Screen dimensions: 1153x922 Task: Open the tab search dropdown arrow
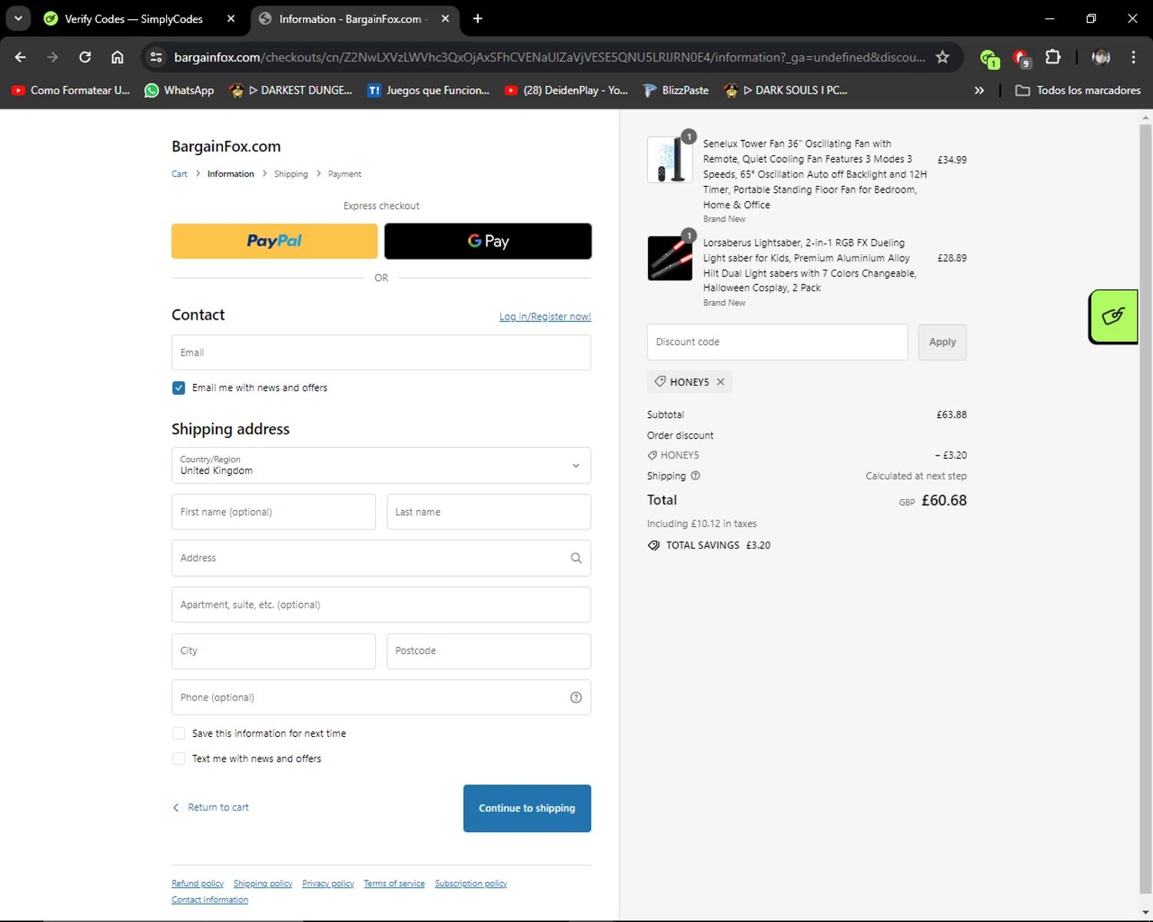18,18
